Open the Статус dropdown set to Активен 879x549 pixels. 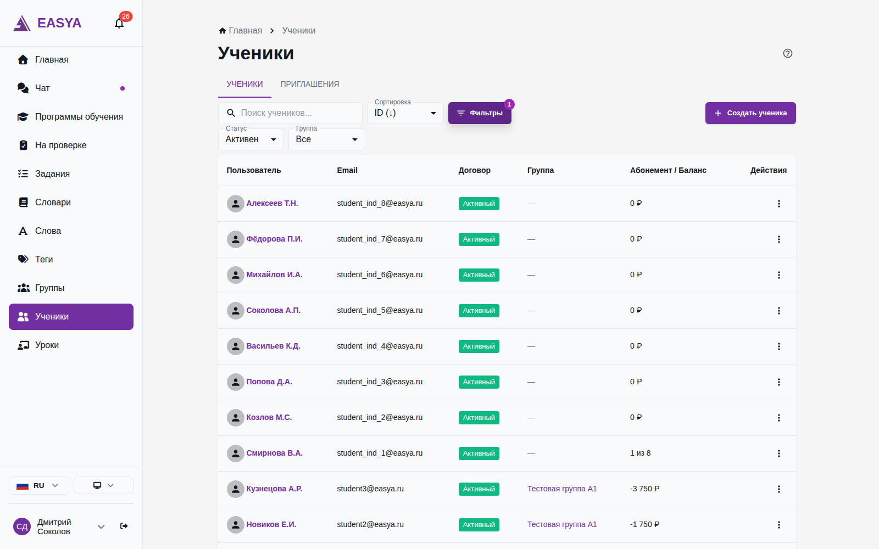(251, 139)
